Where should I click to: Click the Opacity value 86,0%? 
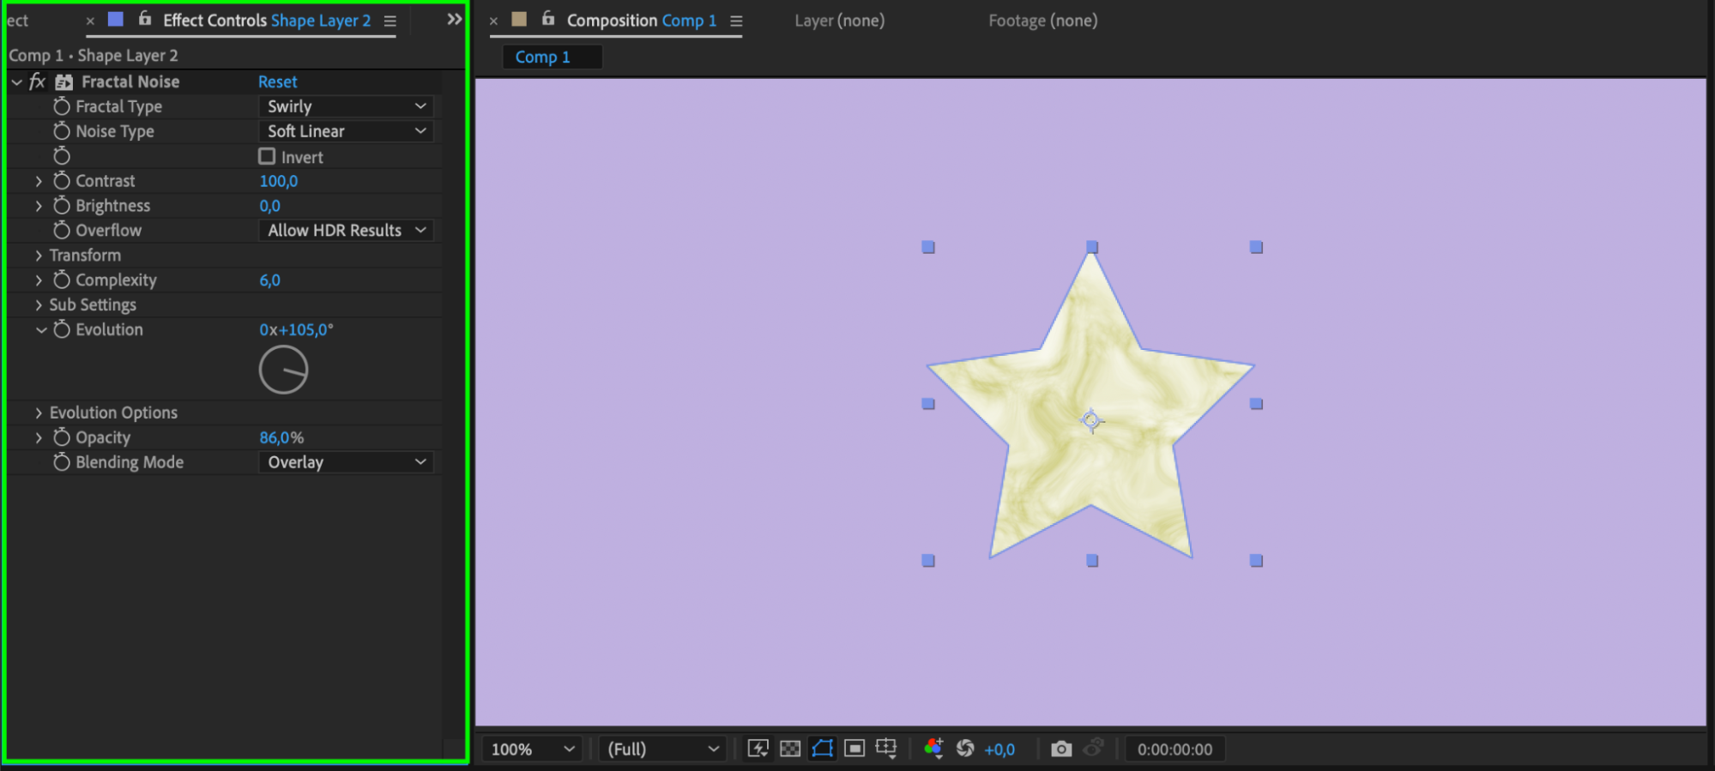click(x=281, y=437)
